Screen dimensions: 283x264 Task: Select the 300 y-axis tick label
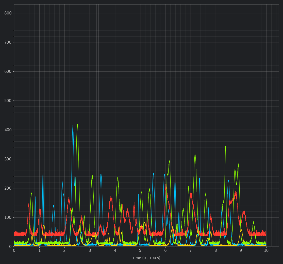coord(8,159)
